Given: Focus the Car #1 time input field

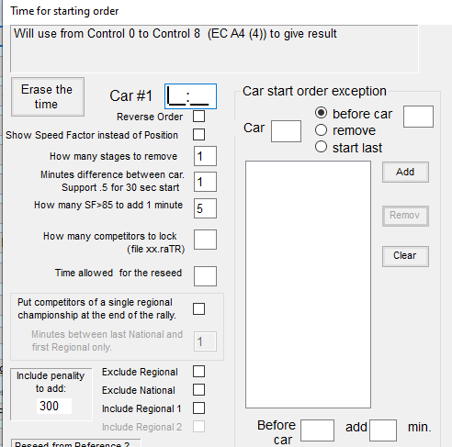Looking at the screenshot, I should point(190,96).
